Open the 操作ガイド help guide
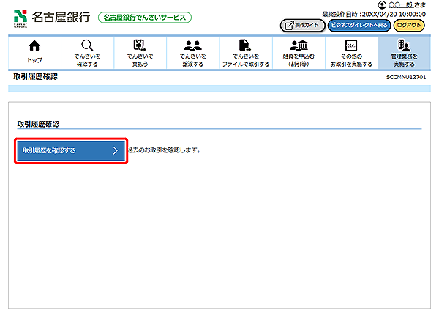Image resolution: width=439 pixels, height=313 pixels. pyautogui.click(x=302, y=25)
